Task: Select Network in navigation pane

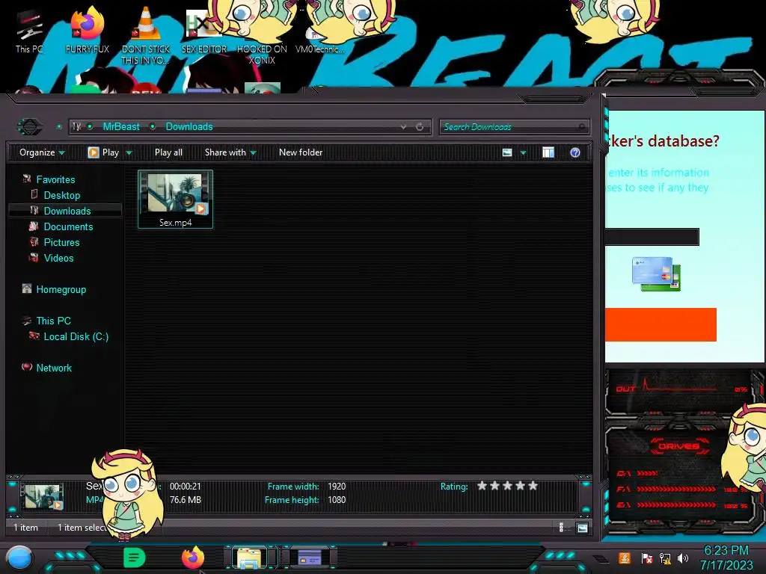Action: click(54, 368)
